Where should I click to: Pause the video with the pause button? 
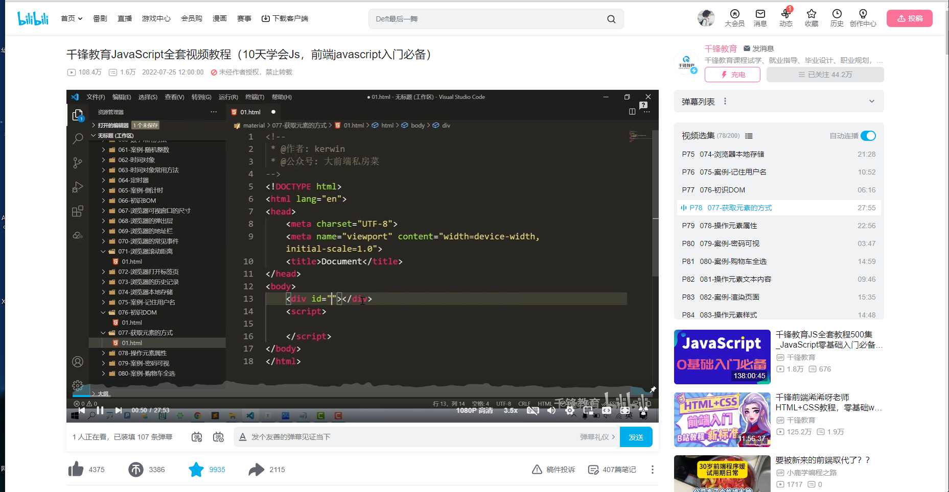coord(100,410)
